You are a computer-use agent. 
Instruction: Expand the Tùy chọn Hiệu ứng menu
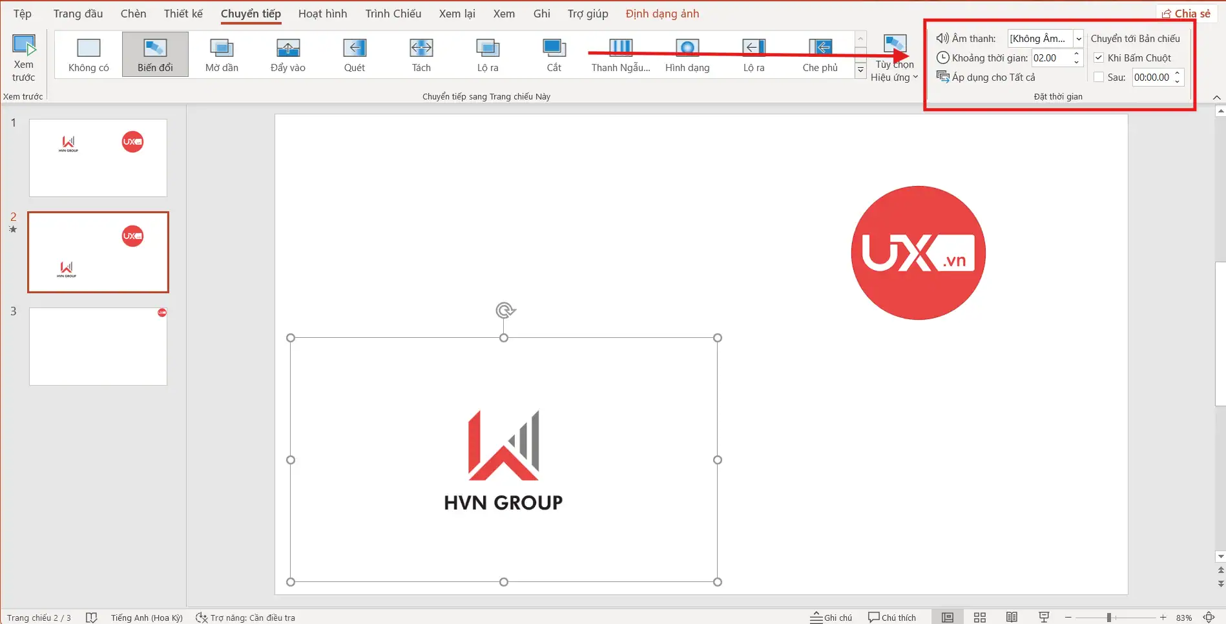click(894, 59)
